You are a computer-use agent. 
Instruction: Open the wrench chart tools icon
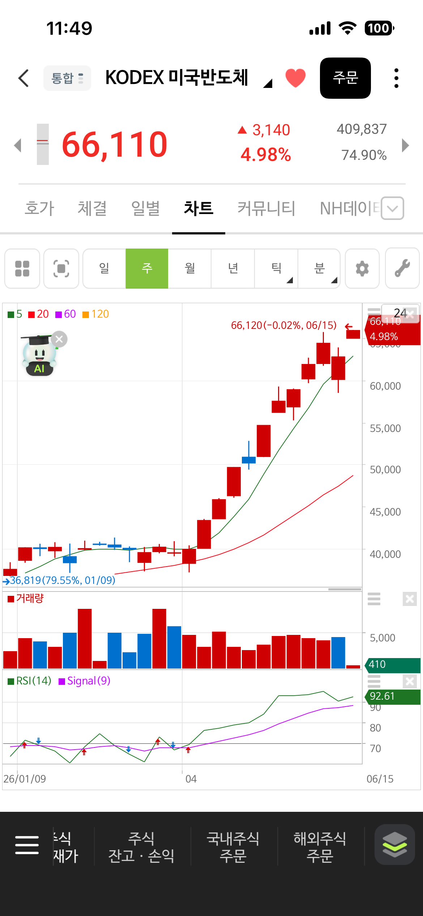tap(402, 268)
